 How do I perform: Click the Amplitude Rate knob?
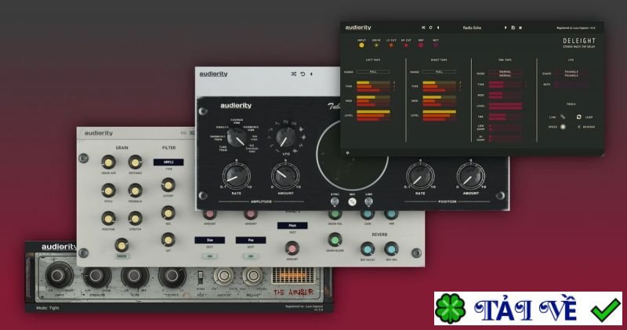point(237,176)
